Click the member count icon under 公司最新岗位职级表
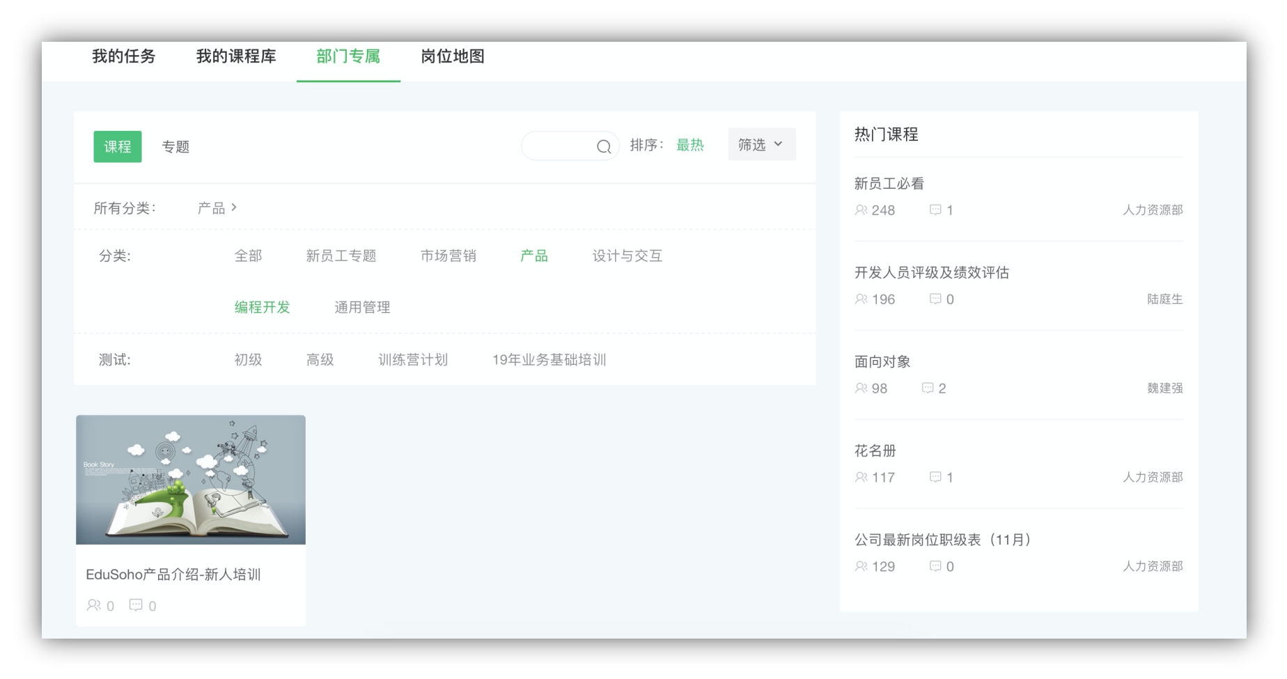Screen dimensions: 1287x679 coord(861,566)
